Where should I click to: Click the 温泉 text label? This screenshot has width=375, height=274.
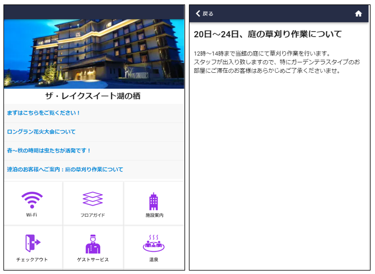[x=153, y=259]
